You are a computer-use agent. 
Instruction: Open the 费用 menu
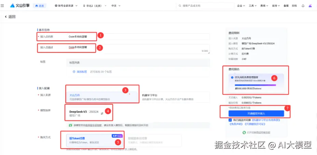click(x=264, y=6)
